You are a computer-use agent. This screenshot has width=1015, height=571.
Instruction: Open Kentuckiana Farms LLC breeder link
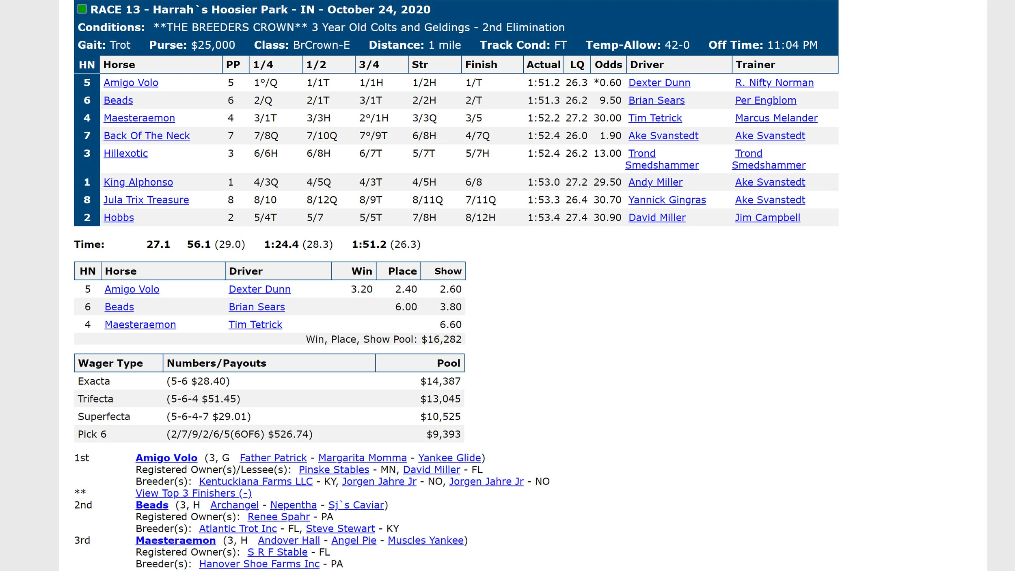pyautogui.click(x=255, y=482)
